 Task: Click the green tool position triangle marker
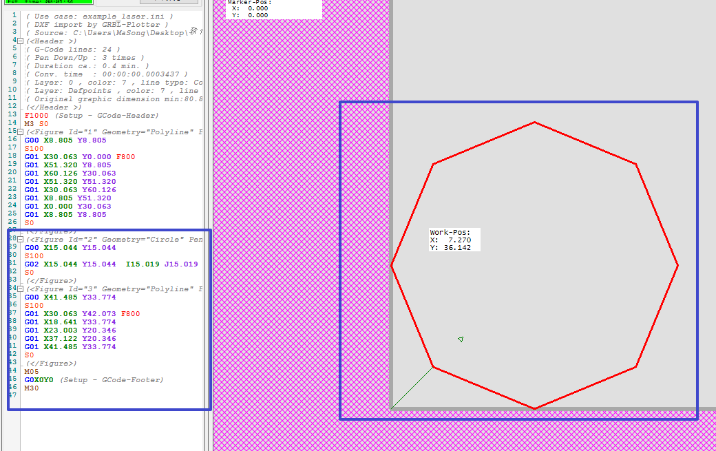pyautogui.click(x=461, y=339)
